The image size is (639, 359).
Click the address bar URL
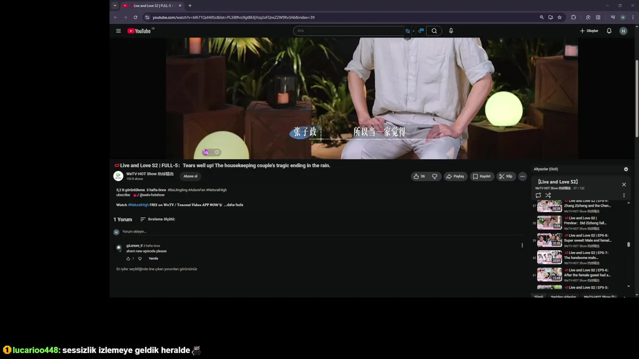(x=233, y=17)
